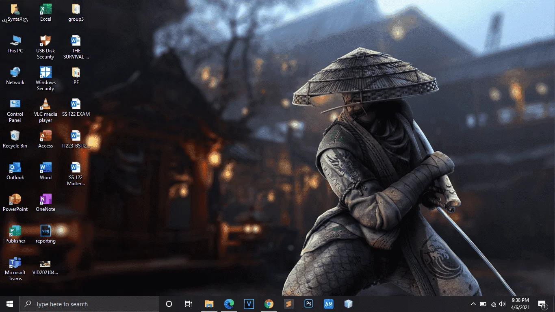555x312 pixels.
Task: Open the volume speaker control
Action: (x=503, y=304)
